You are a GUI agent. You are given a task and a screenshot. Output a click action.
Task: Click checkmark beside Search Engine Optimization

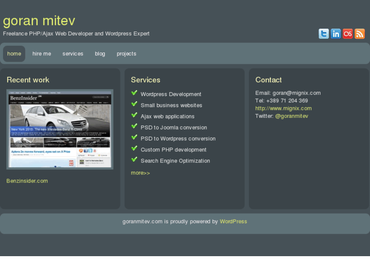point(134,160)
